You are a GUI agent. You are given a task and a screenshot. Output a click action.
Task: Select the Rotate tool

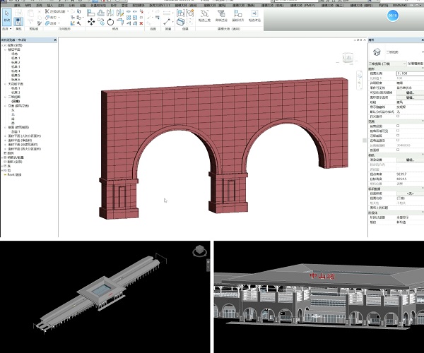[x=110, y=22]
